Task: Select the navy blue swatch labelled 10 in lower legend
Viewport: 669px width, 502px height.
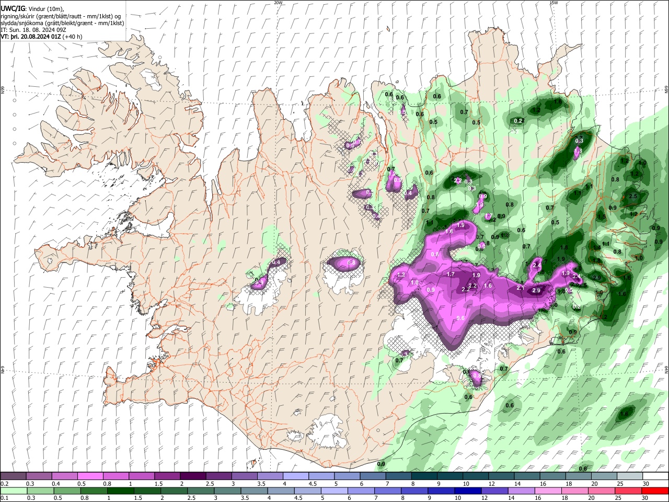Action: [x=467, y=491]
